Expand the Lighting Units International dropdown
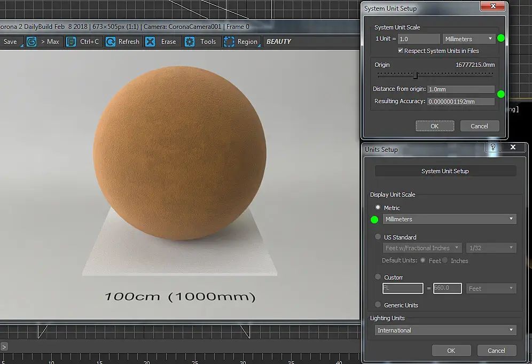This screenshot has width=532, height=364. 445,330
